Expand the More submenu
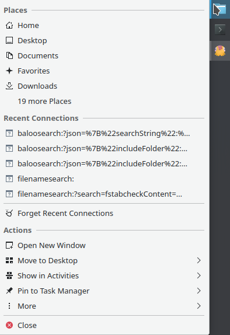The image size is (230, 335). pyautogui.click(x=104, y=306)
